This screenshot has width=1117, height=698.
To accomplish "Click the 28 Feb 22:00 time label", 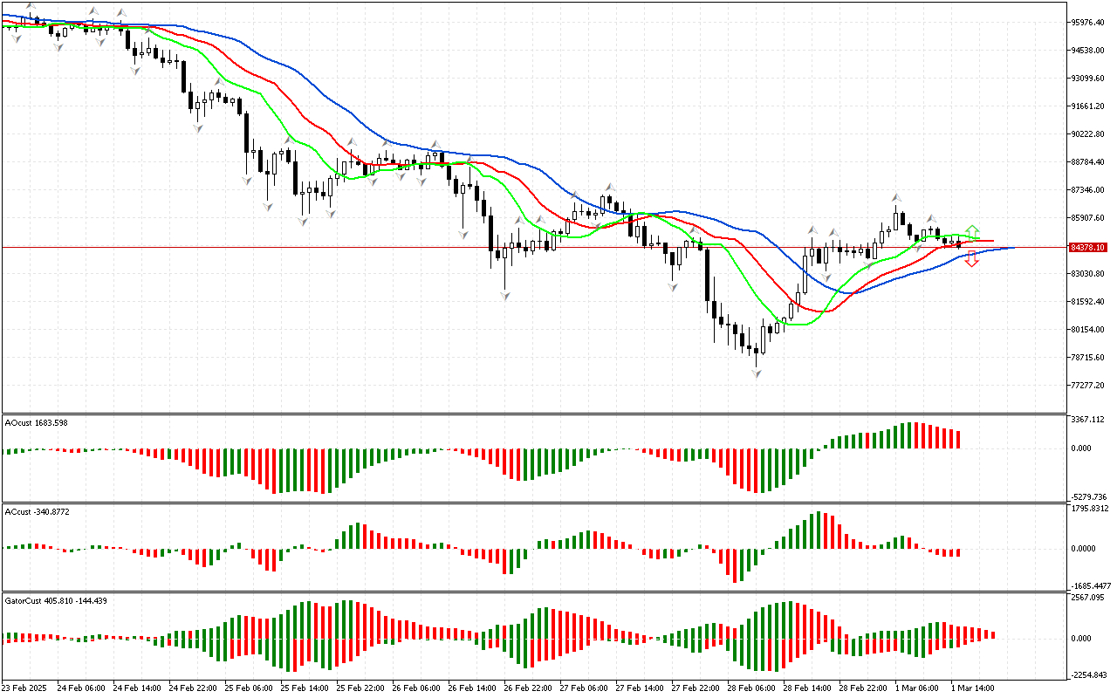I will [863, 688].
